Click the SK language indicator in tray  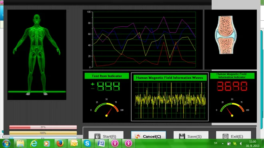point(216,143)
